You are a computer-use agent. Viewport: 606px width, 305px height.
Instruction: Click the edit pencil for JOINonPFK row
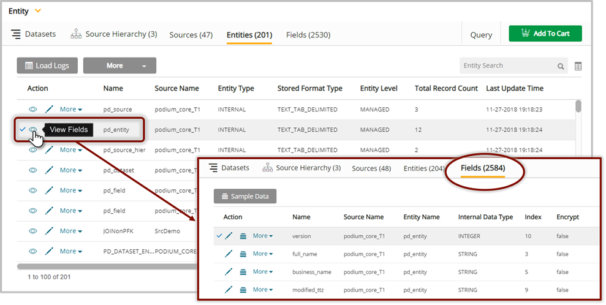click(49, 231)
